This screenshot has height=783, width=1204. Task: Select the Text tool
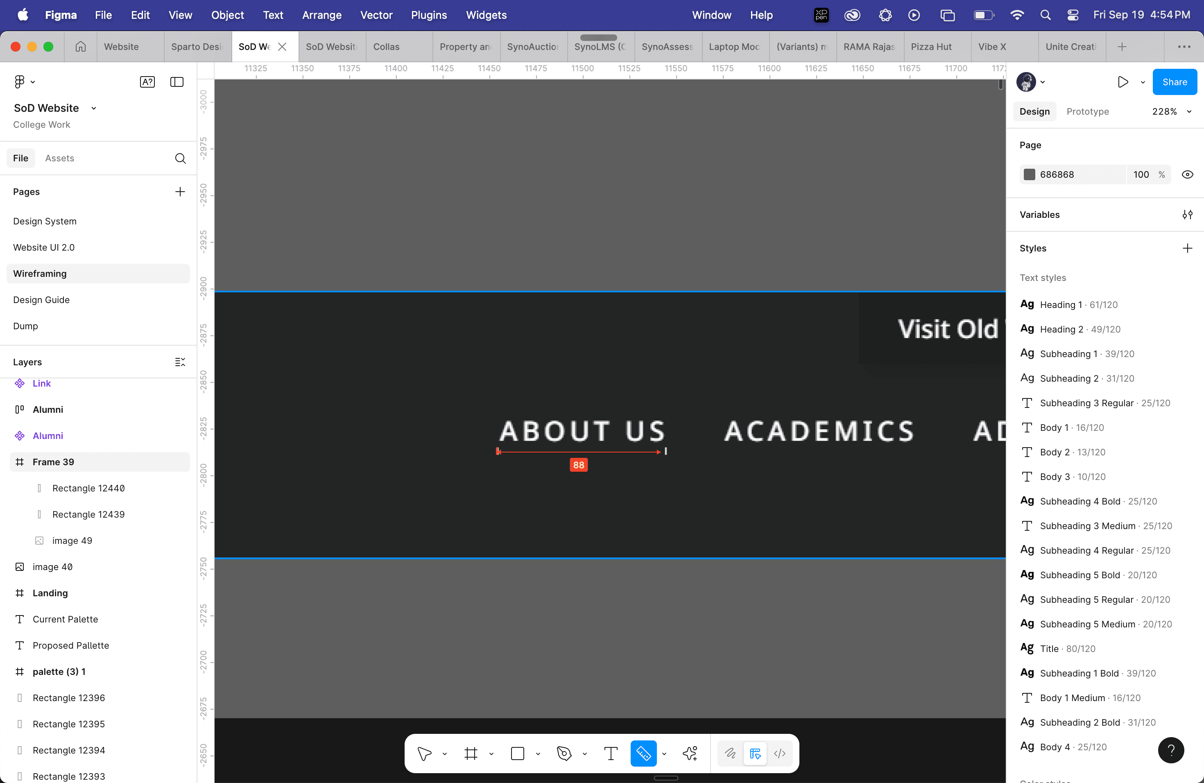(x=611, y=754)
